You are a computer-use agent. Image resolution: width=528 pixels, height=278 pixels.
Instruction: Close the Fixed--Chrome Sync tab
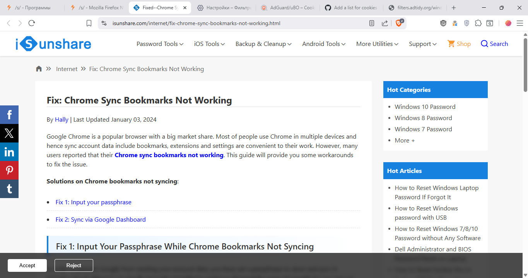coord(185,8)
